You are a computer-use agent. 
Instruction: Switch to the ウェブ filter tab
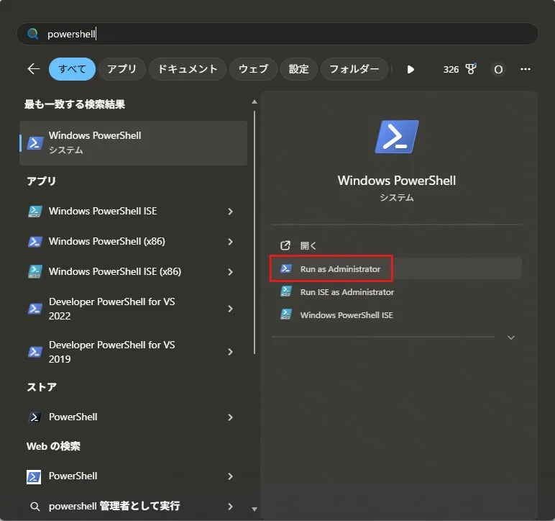point(253,69)
